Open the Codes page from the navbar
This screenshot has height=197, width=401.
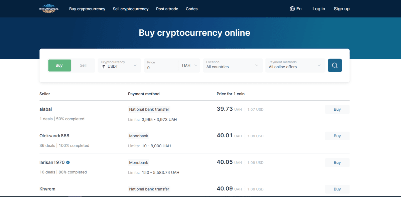[191, 9]
